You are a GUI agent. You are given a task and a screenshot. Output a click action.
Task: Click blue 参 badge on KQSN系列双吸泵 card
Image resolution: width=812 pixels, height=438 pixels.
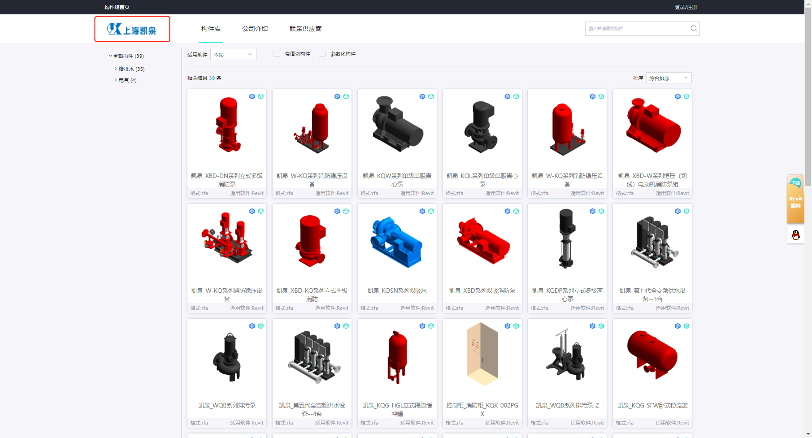[x=422, y=211]
